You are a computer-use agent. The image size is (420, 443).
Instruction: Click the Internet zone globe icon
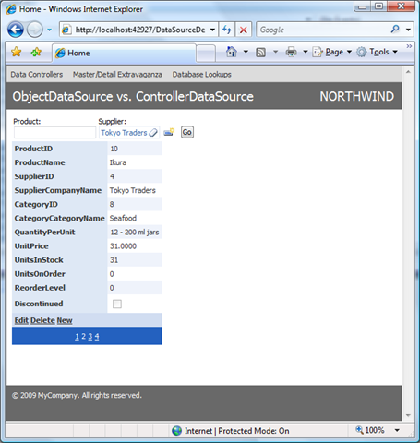pos(177,431)
